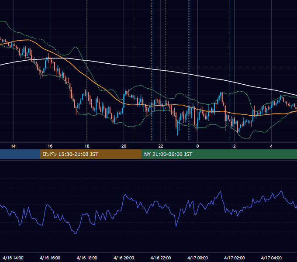The image size is (297, 262).
Task: Click the 4/16 22:00 date label
Action: [x=161, y=258]
